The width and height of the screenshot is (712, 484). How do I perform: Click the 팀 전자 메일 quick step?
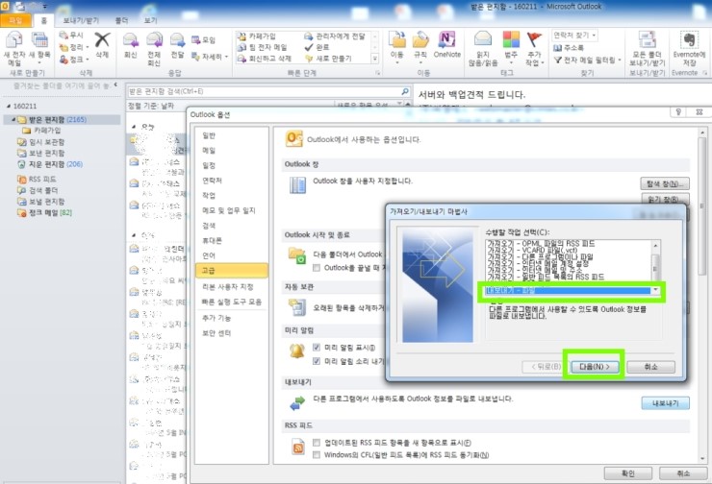(x=263, y=47)
